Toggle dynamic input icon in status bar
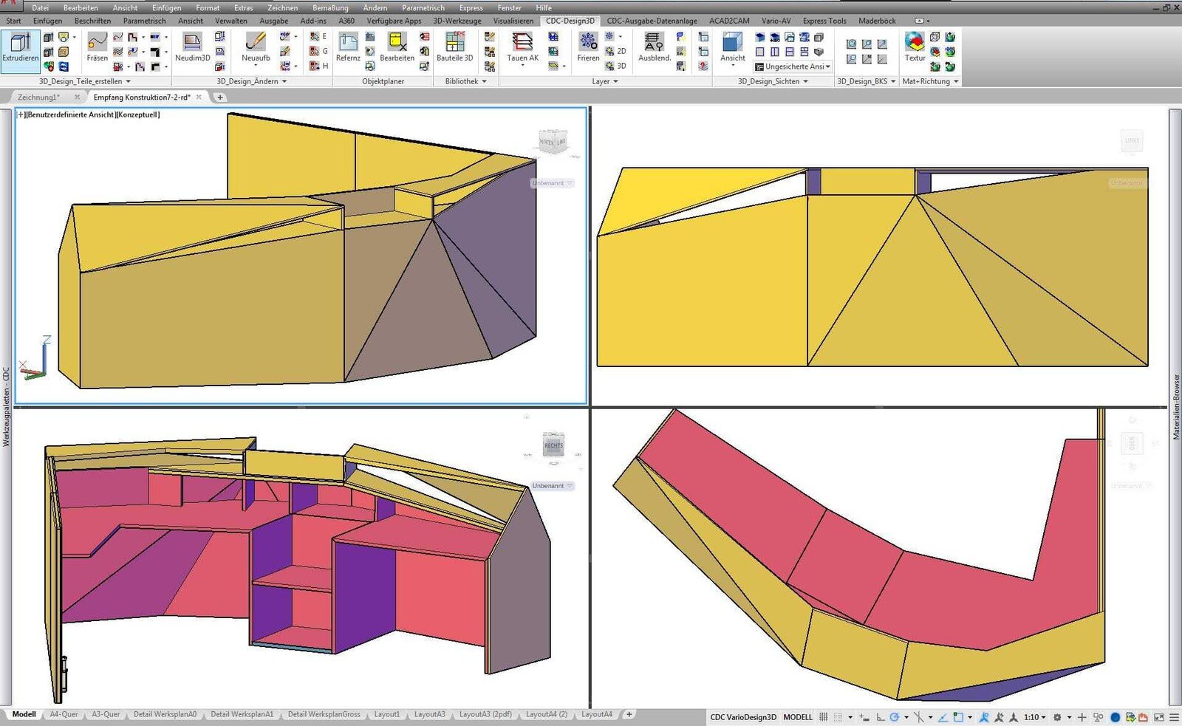Screen dimensions: 1182x726 (864, 717)
